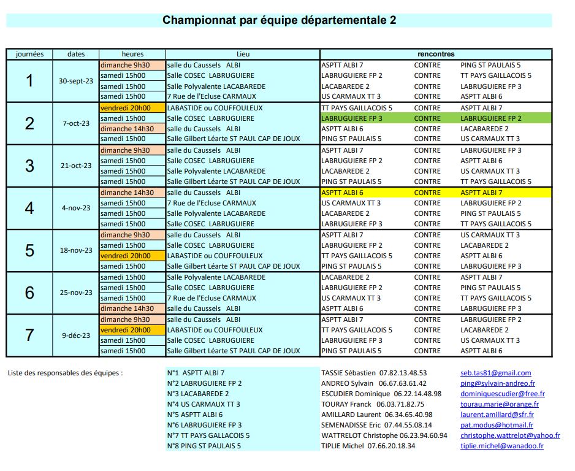Select the pat.modus@hotmail.fr email link

click(x=497, y=425)
